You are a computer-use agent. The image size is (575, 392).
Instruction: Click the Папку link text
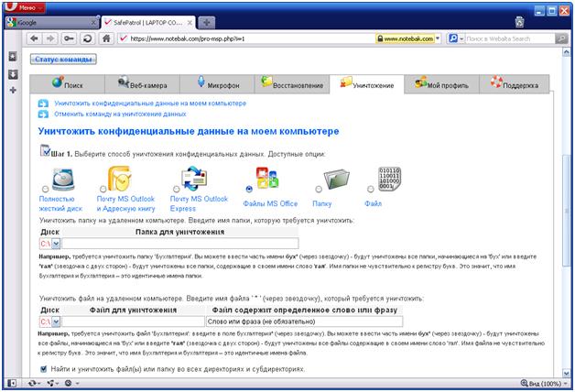point(321,203)
